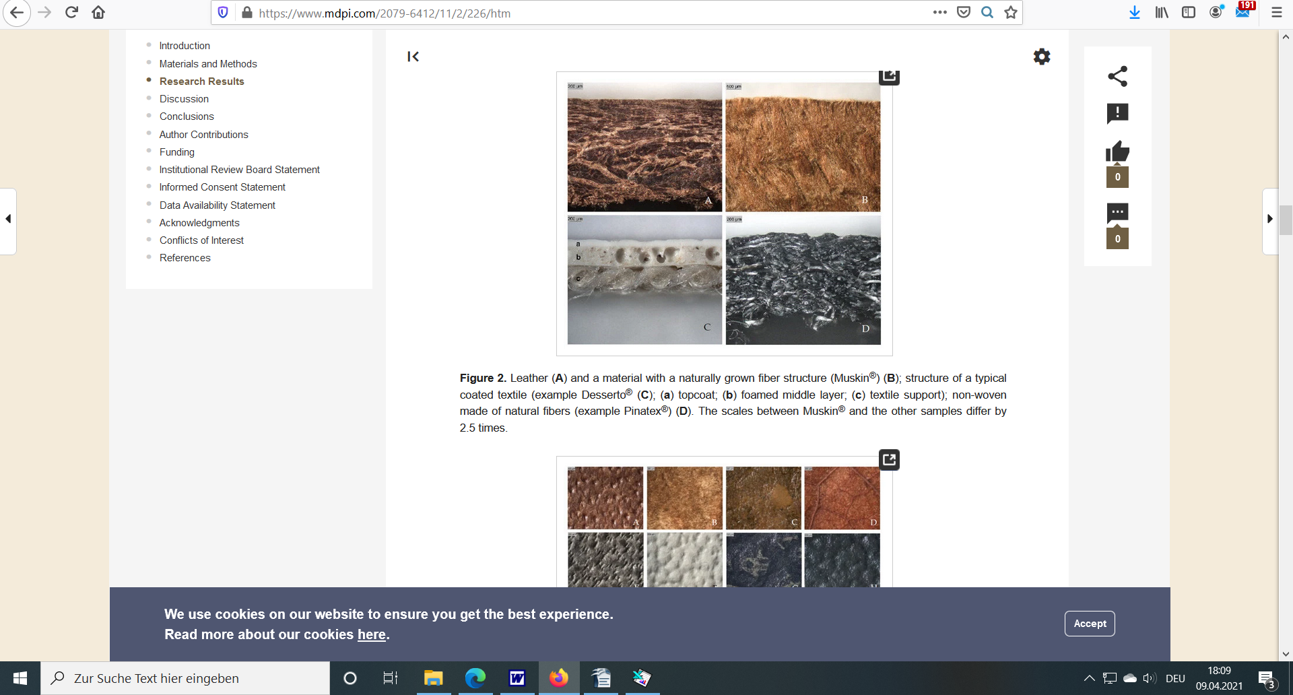Click the Windows taskbar search field
The height and width of the screenshot is (695, 1293).
(185, 678)
